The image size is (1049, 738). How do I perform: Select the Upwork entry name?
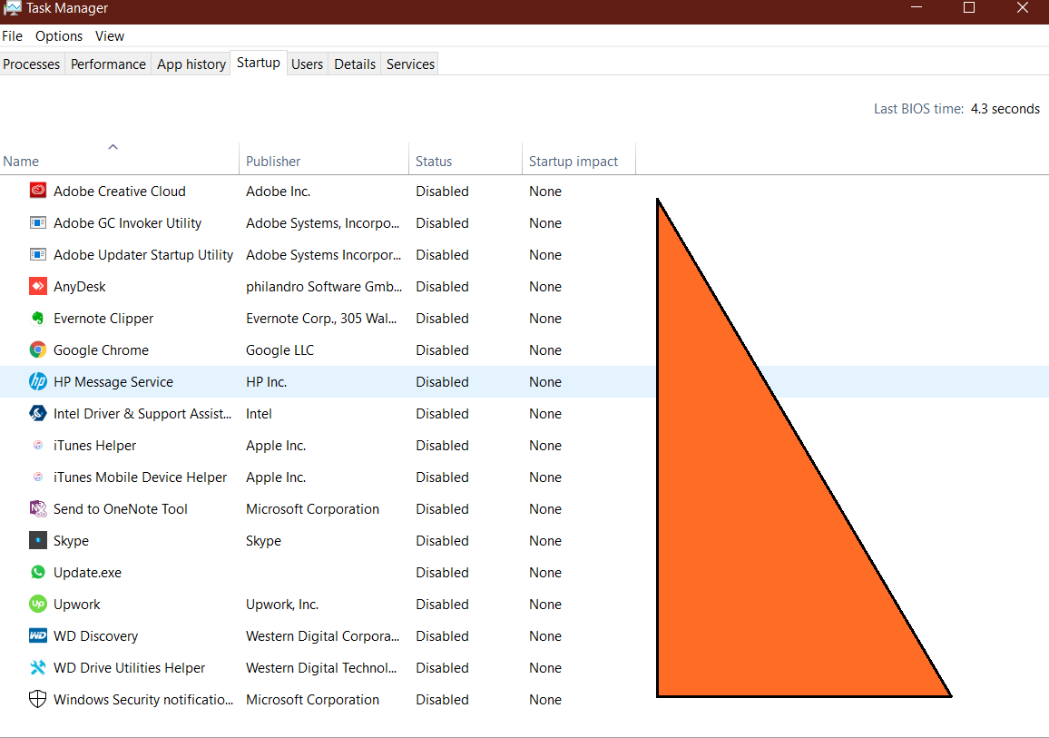pyautogui.click(x=77, y=605)
